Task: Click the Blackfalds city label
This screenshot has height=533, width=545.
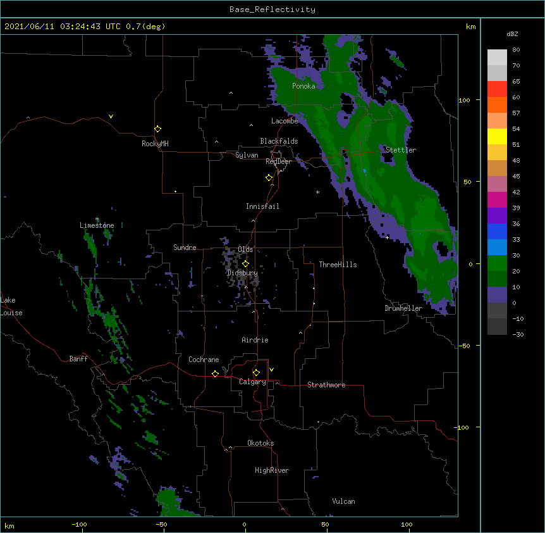Action: tap(279, 141)
